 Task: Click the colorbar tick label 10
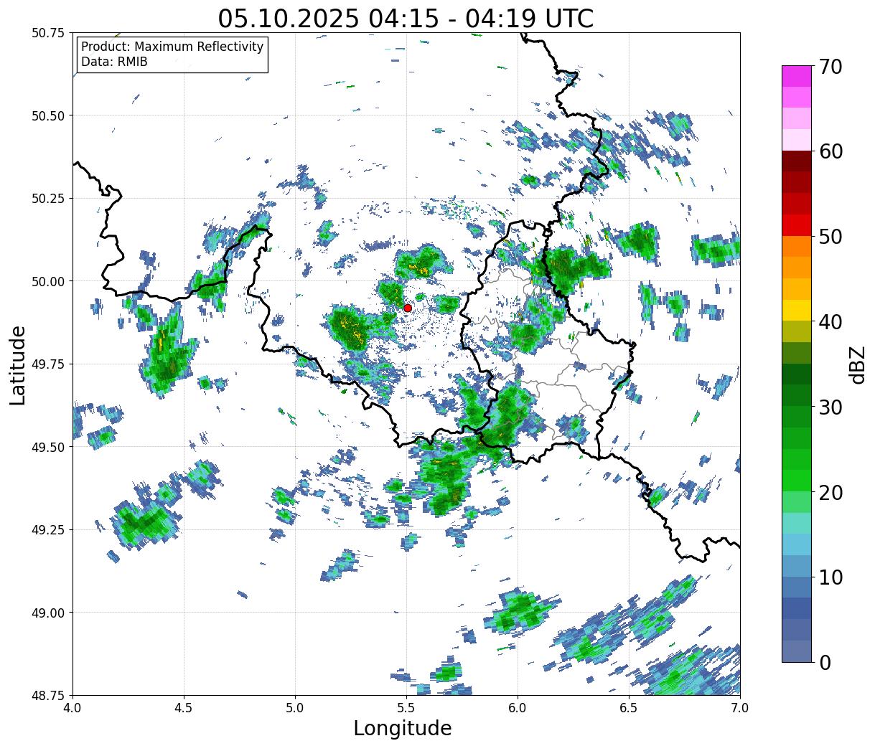[830, 577]
